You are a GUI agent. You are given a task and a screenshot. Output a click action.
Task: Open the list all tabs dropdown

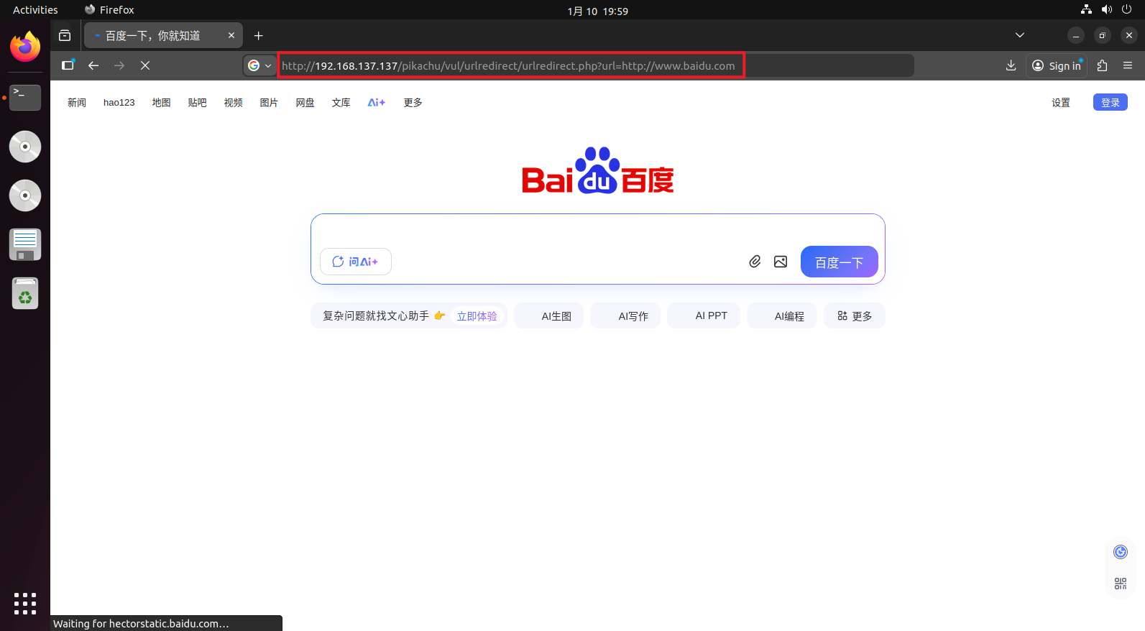[x=1019, y=35]
